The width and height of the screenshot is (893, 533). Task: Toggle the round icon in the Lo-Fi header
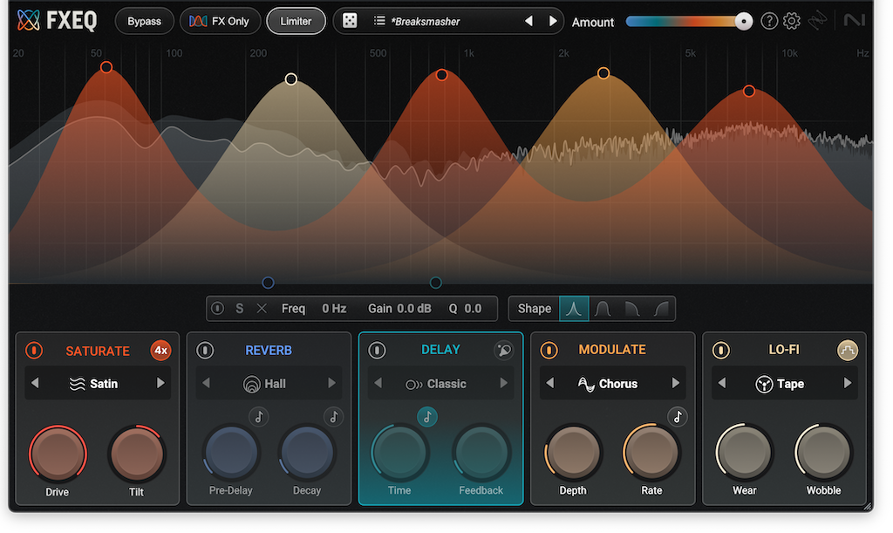847,350
